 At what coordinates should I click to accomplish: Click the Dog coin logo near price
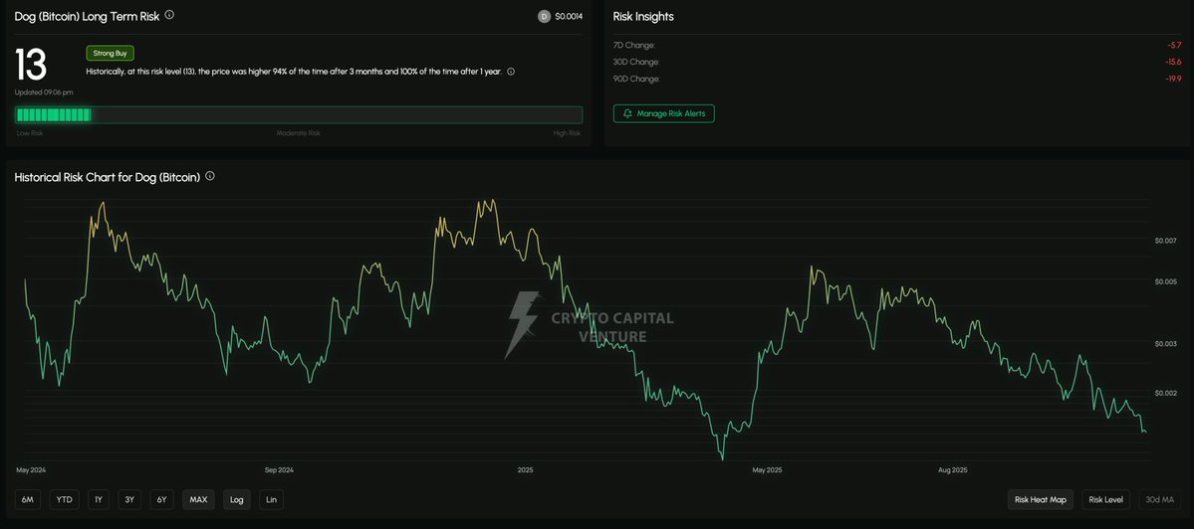click(544, 16)
